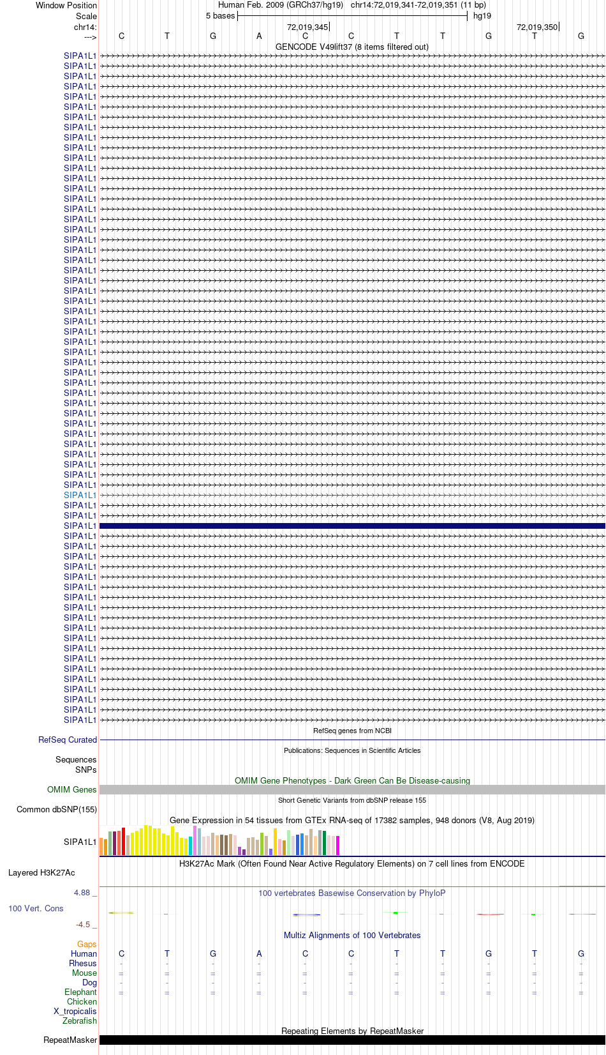The width and height of the screenshot is (606, 1055).
Task: Open the GENCODE V49lift37 track title
Action: click(352, 47)
